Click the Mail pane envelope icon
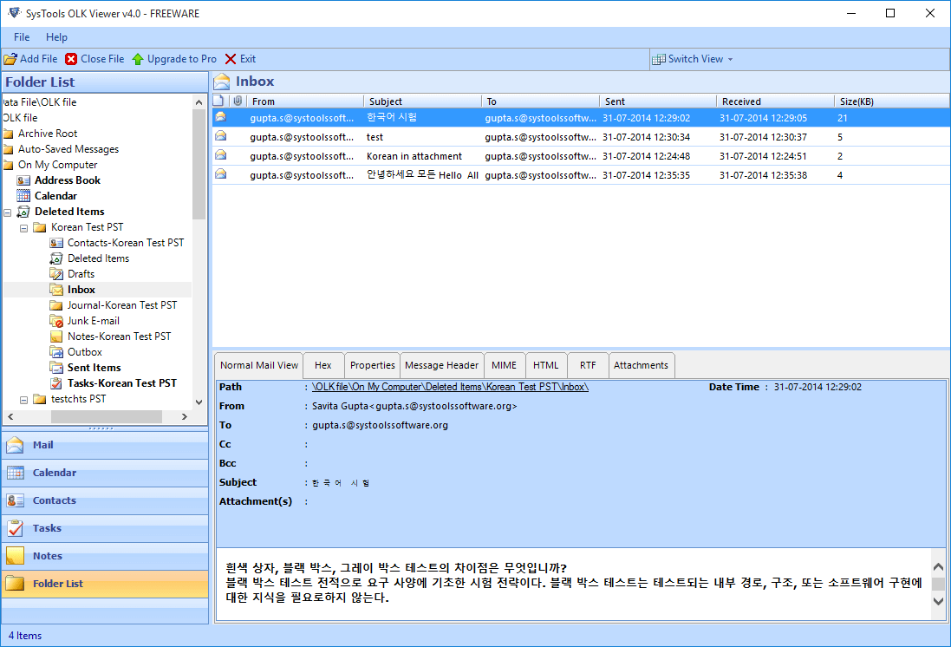Image resolution: width=951 pixels, height=647 pixels. pyautogui.click(x=15, y=445)
